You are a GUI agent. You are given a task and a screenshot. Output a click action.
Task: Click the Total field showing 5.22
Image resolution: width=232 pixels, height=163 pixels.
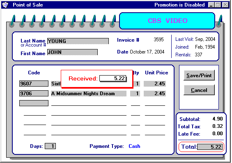click(210, 147)
